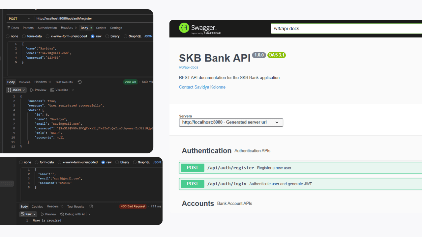
Task: Expand chevron next to Visualize
Action: [x=73, y=90]
